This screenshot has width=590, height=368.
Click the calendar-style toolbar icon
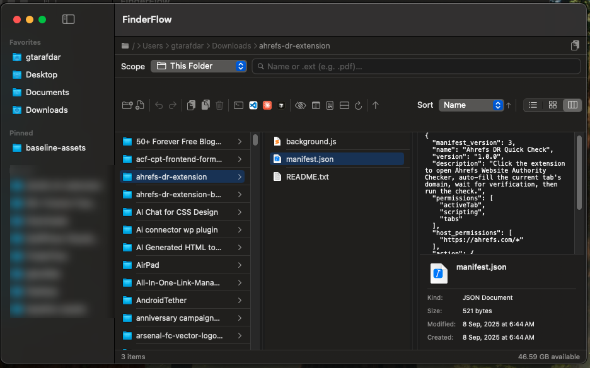pyautogui.click(x=316, y=105)
